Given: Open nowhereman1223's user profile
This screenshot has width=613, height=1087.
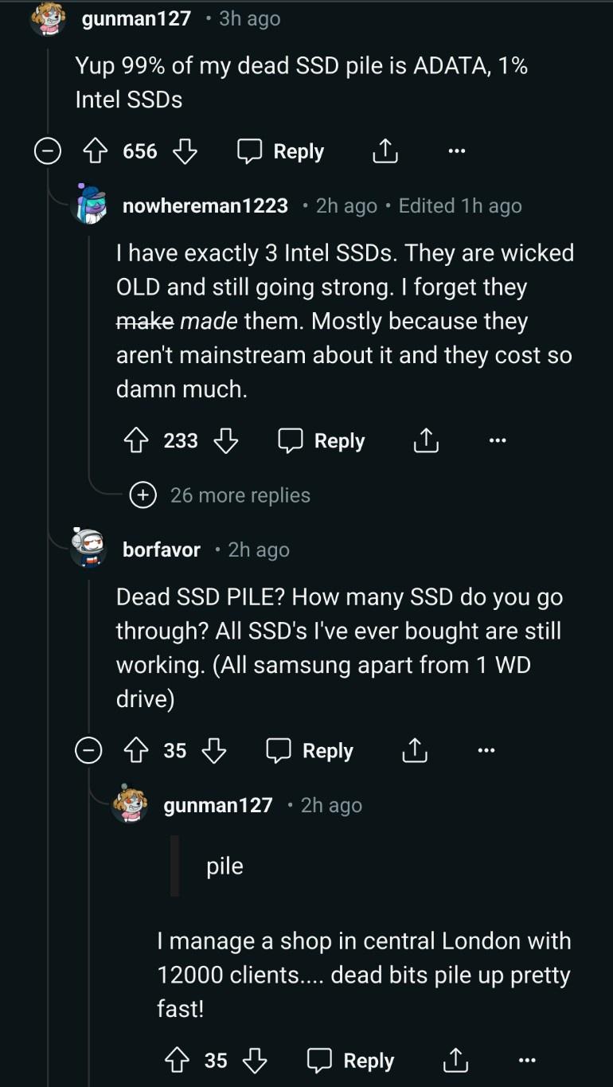Looking at the screenshot, I should coord(205,206).
